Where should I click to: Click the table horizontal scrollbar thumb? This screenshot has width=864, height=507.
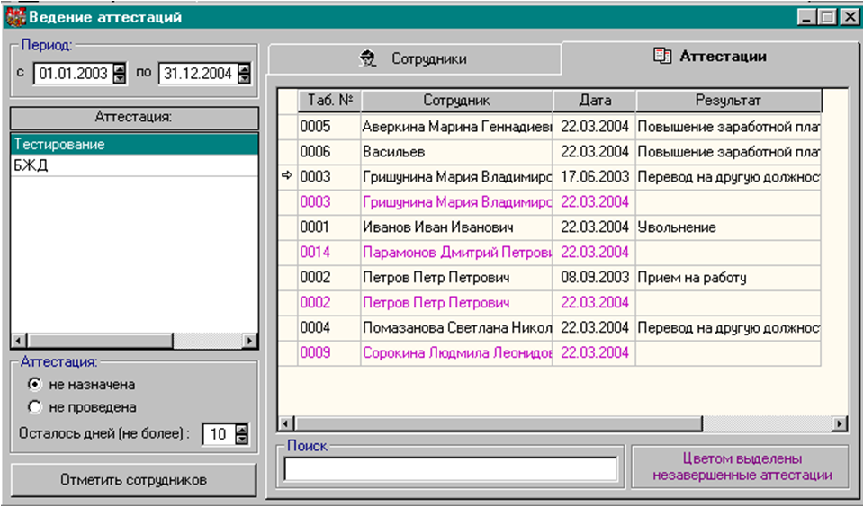point(498,424)
